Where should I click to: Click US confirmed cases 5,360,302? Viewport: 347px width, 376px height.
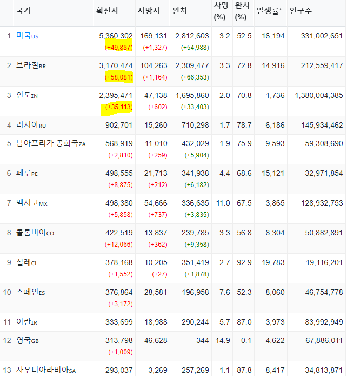click(116, 36)
